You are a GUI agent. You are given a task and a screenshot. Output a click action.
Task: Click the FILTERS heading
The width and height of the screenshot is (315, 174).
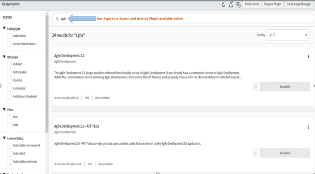(7, 18)
